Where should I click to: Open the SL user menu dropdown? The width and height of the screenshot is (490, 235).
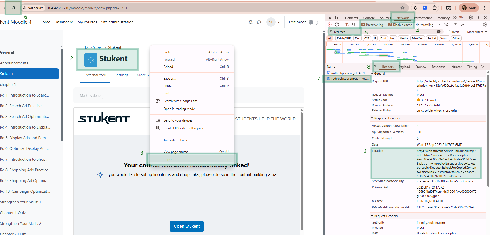tap(273, 22)
